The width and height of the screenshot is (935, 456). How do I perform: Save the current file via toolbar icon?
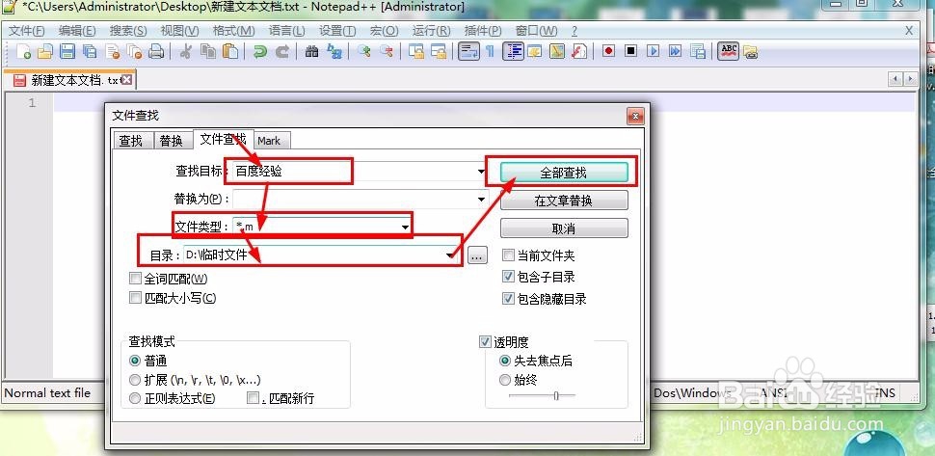[x=67, y=52]
